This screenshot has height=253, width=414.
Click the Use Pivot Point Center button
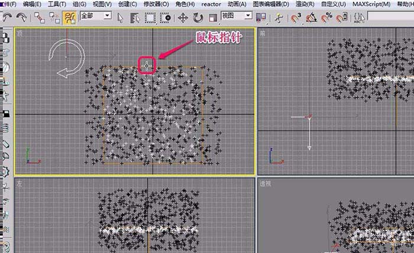pos(261,18)
